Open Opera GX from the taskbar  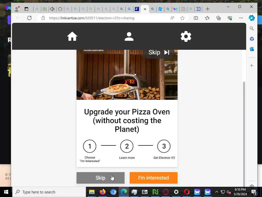166,192
